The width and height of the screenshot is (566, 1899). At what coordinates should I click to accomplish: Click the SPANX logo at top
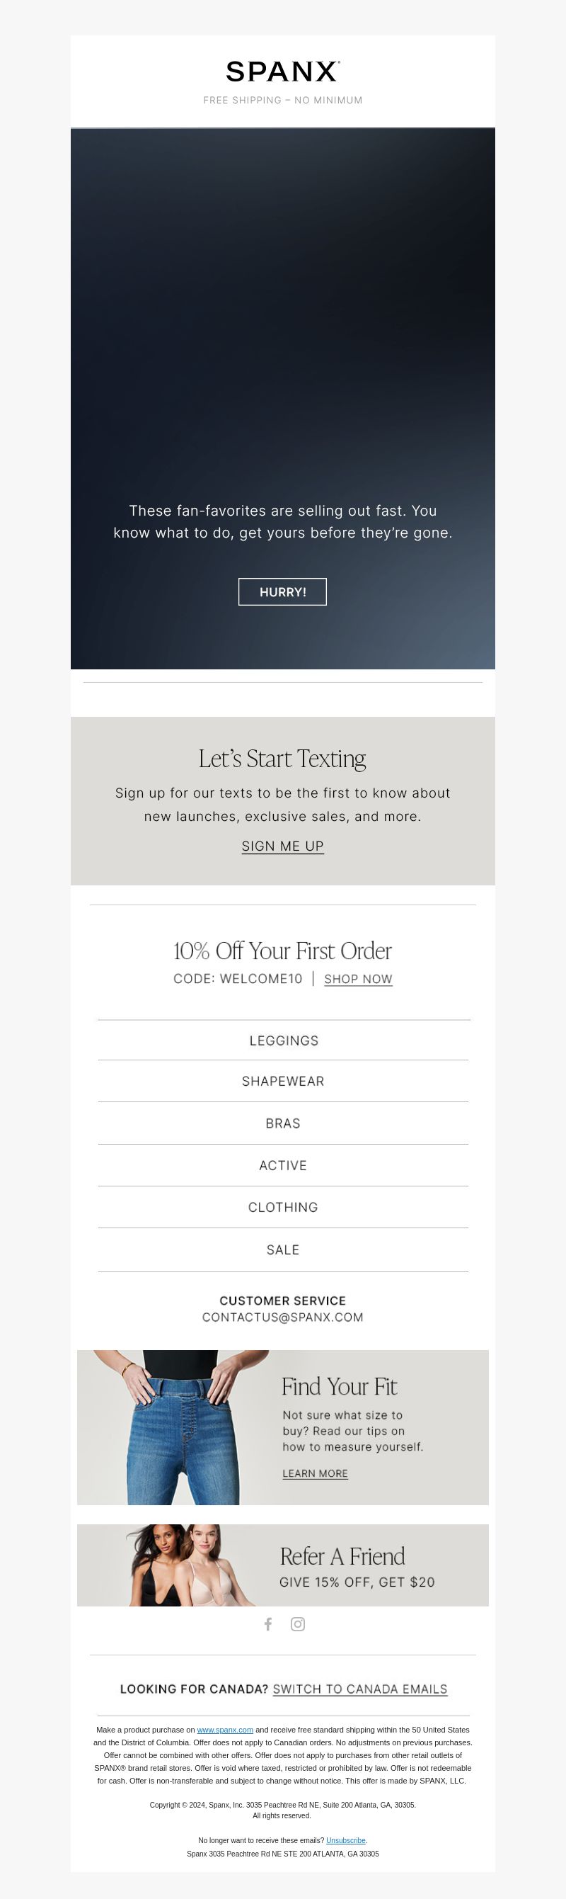click(x=282, y=72)
